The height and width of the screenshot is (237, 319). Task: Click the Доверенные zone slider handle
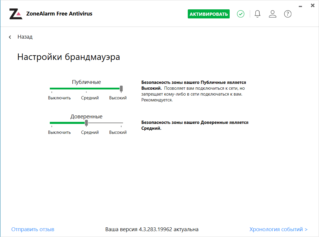click(86, 123)
